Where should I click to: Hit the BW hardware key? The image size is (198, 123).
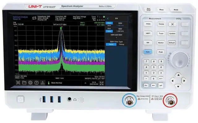(x=148, y=43)
